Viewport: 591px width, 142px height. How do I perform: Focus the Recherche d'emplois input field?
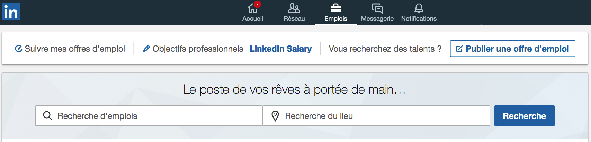click(x=149, y=116)
